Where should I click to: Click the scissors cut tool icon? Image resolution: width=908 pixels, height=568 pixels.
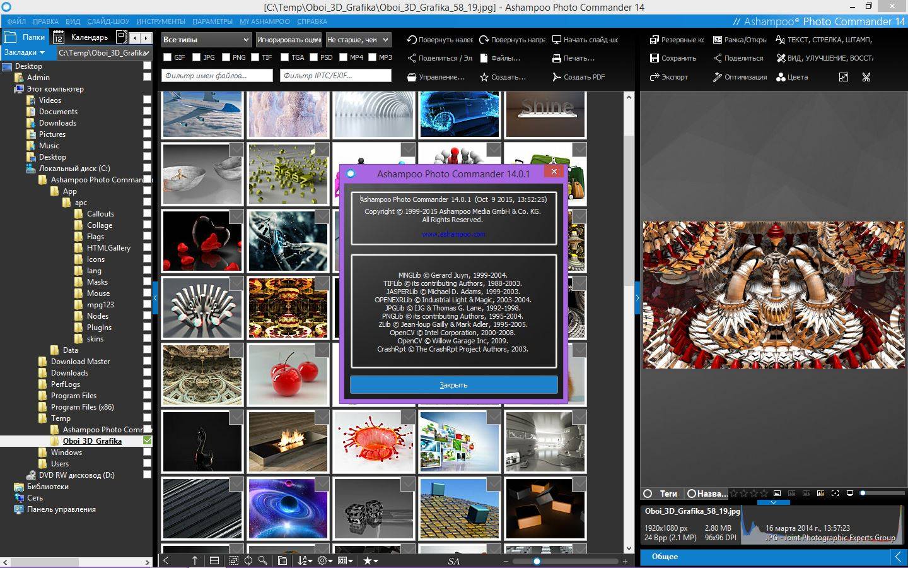[x=866, y=77]
